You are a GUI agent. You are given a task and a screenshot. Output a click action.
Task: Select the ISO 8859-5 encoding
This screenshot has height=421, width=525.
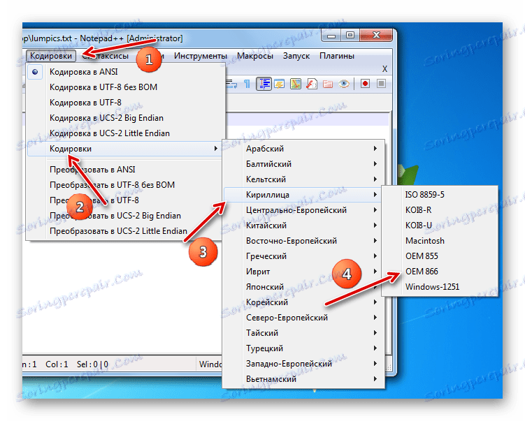point(440,195)
